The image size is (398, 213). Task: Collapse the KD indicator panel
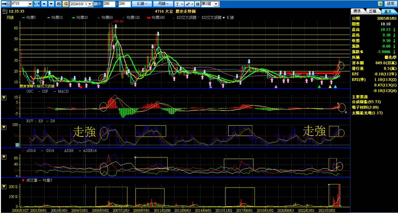4,127
